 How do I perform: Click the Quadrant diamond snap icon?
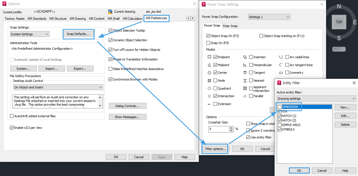pyautogui.click(x=209, y=88)
